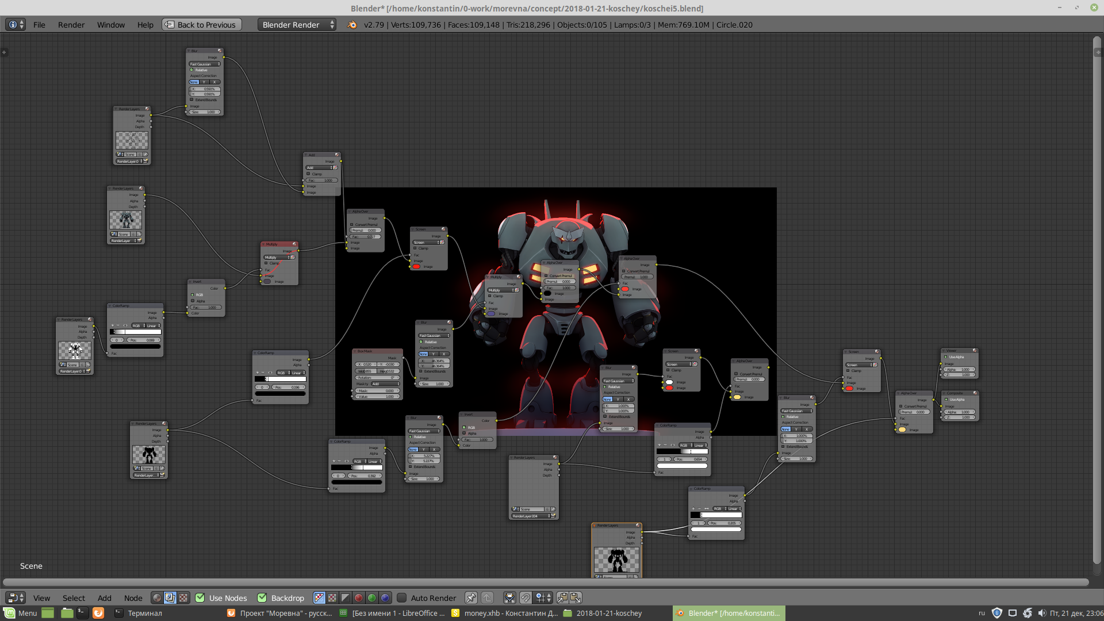The height and width of the screenshot is (621, 1104).
Task: Switch to Compositing node tree type
Action: pyautogui.click(x=170, y=598)
